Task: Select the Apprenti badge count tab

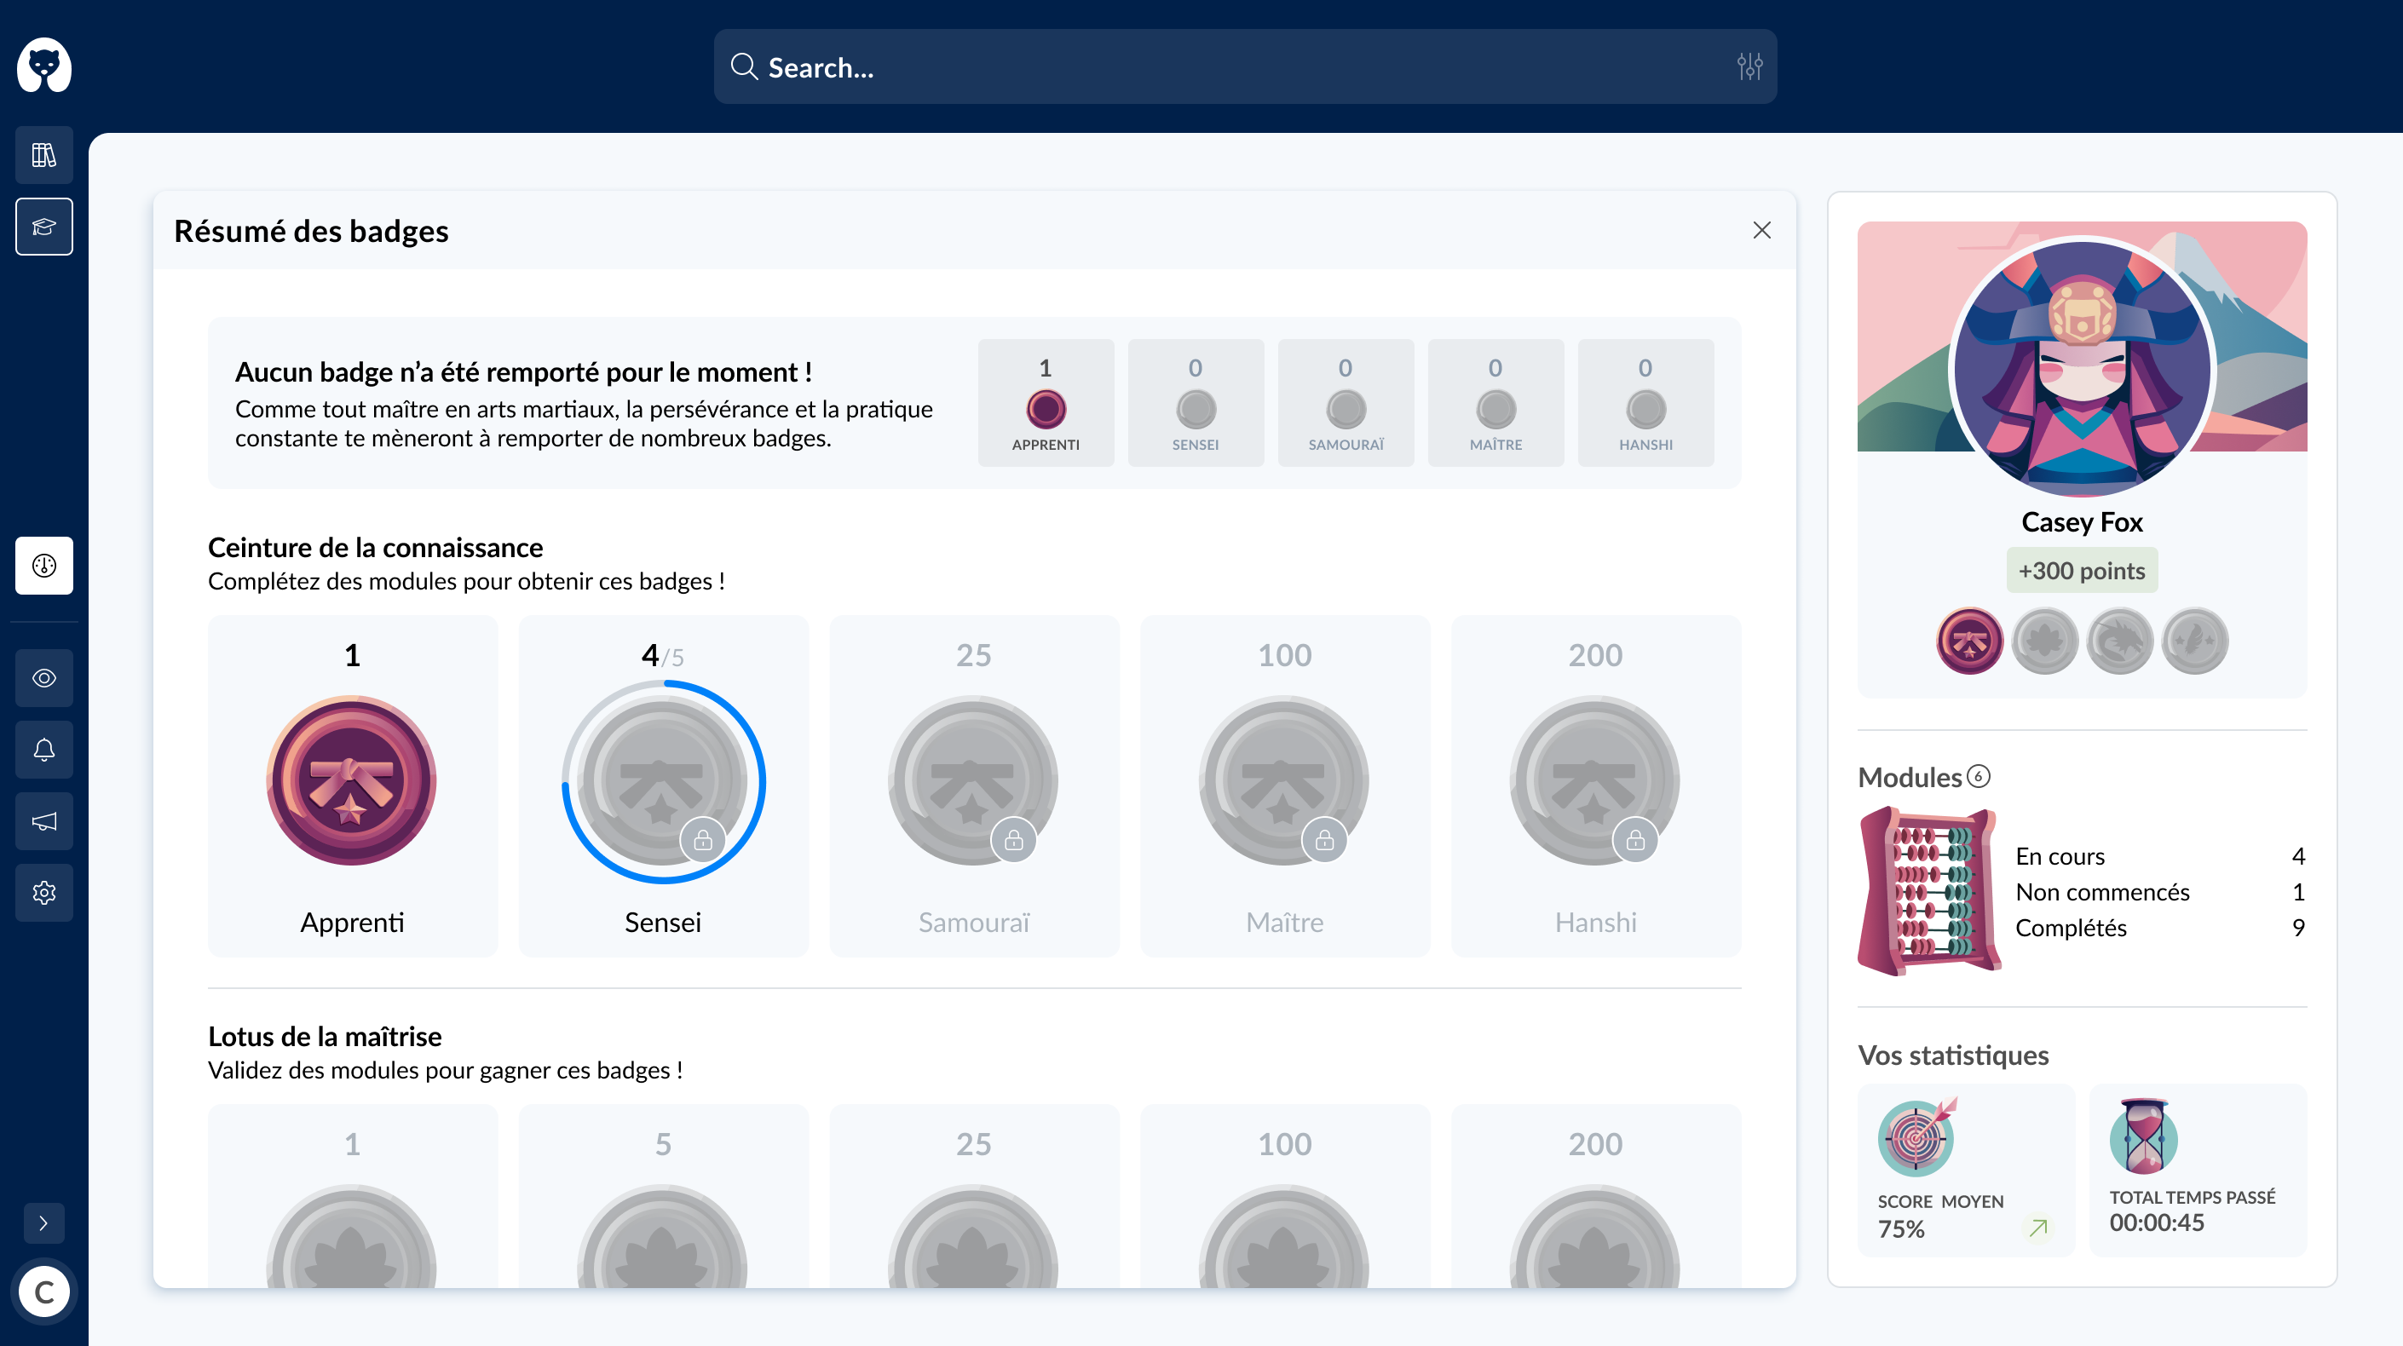Action: [1045, 403]
